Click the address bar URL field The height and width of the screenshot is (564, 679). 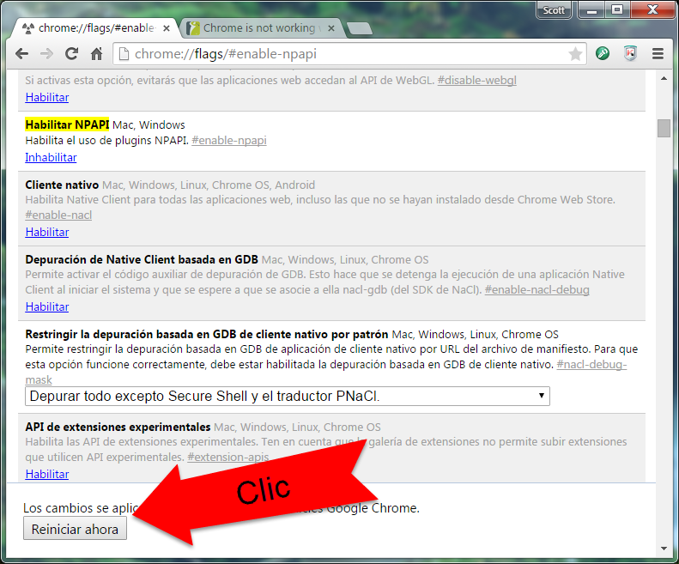coord(343,54)
